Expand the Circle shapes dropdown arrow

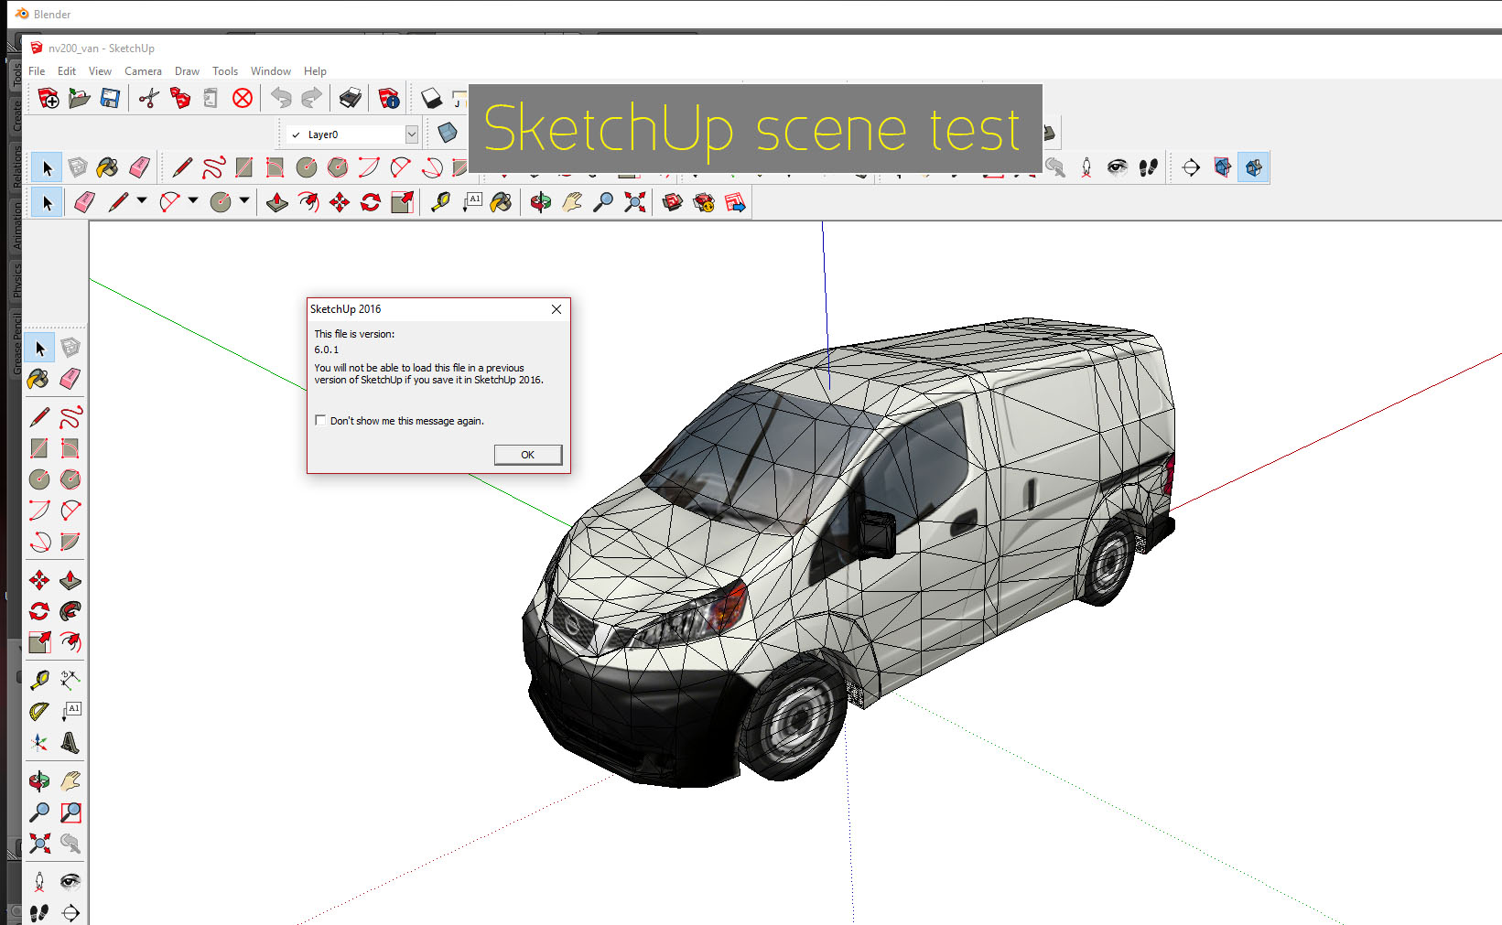tap(244, 200)
